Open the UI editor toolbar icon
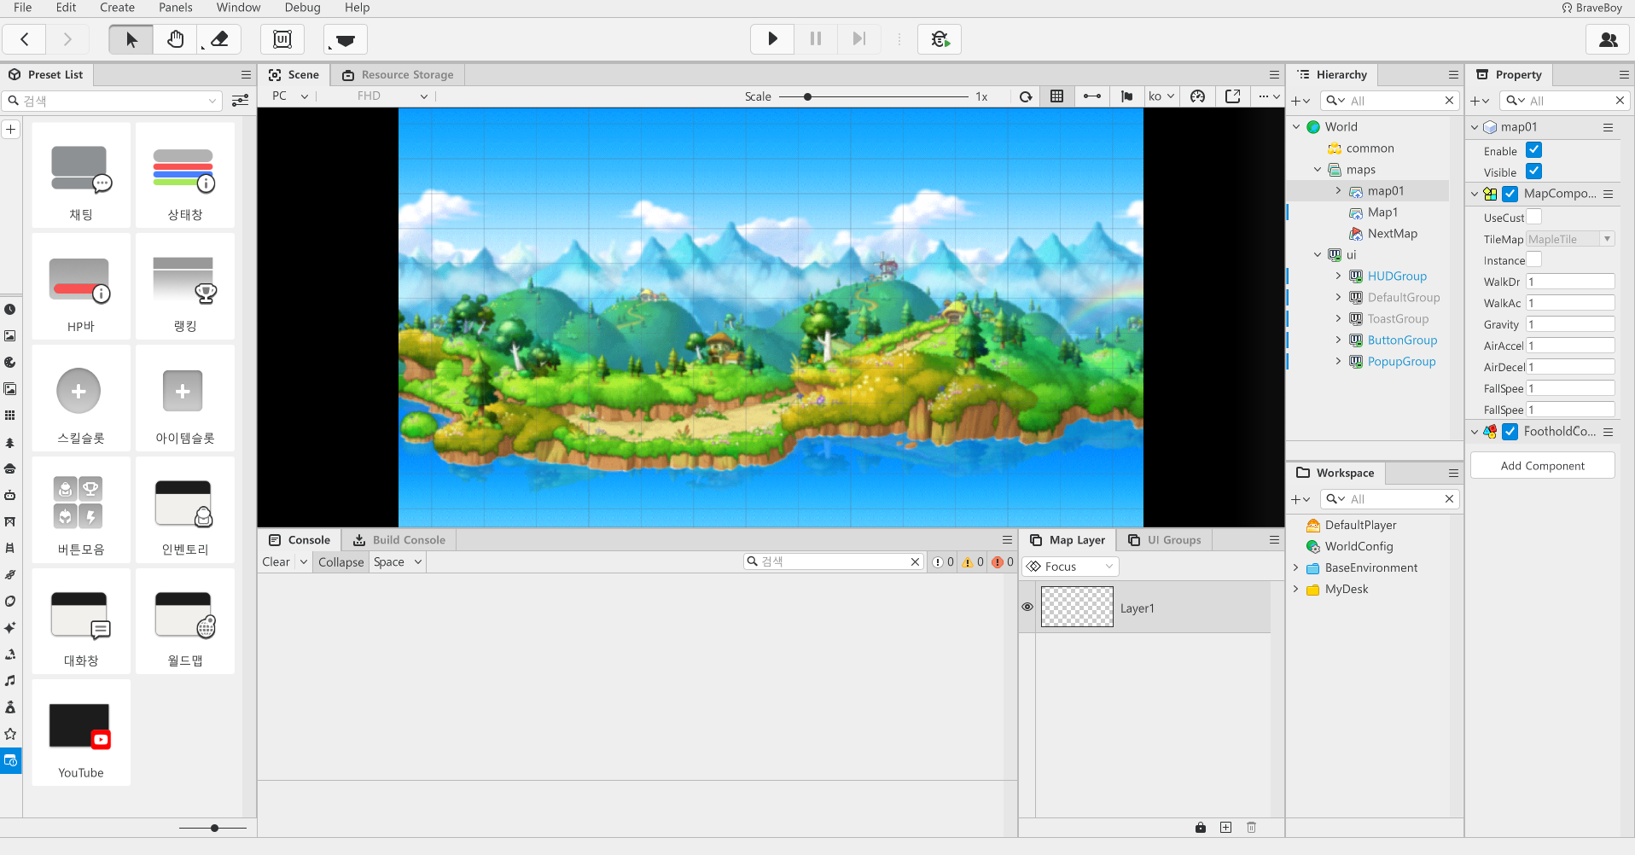 [282, 39]
